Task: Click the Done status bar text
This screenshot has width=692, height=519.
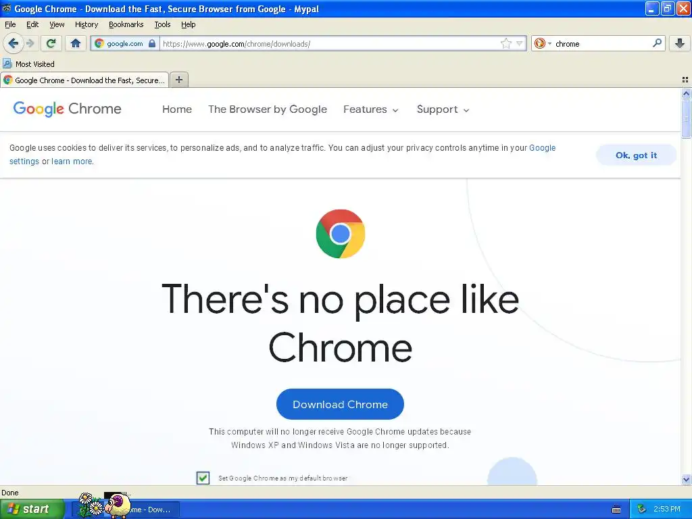Action: (10, 493)
